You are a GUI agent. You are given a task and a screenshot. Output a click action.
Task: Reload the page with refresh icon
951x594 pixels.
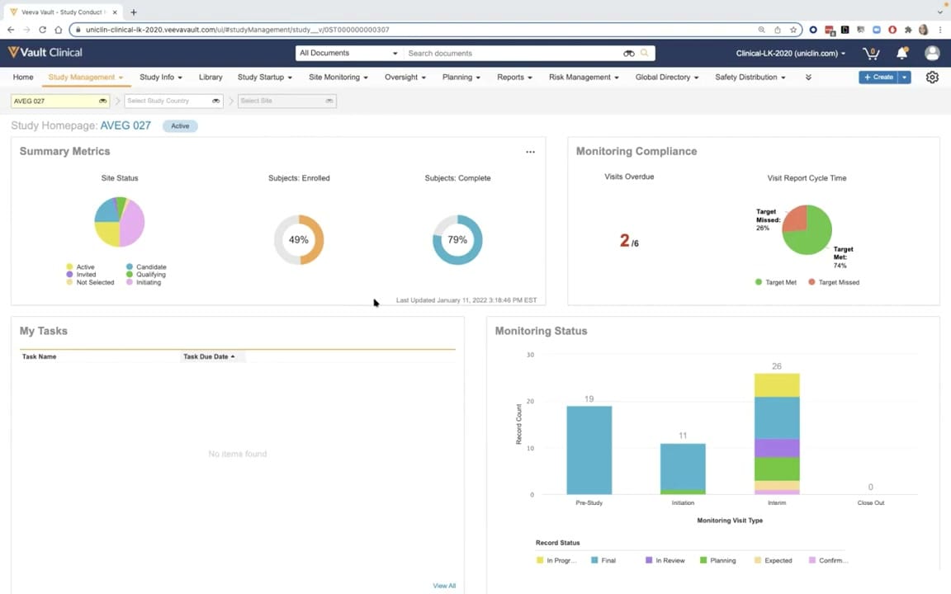click(x=42, y=30)
